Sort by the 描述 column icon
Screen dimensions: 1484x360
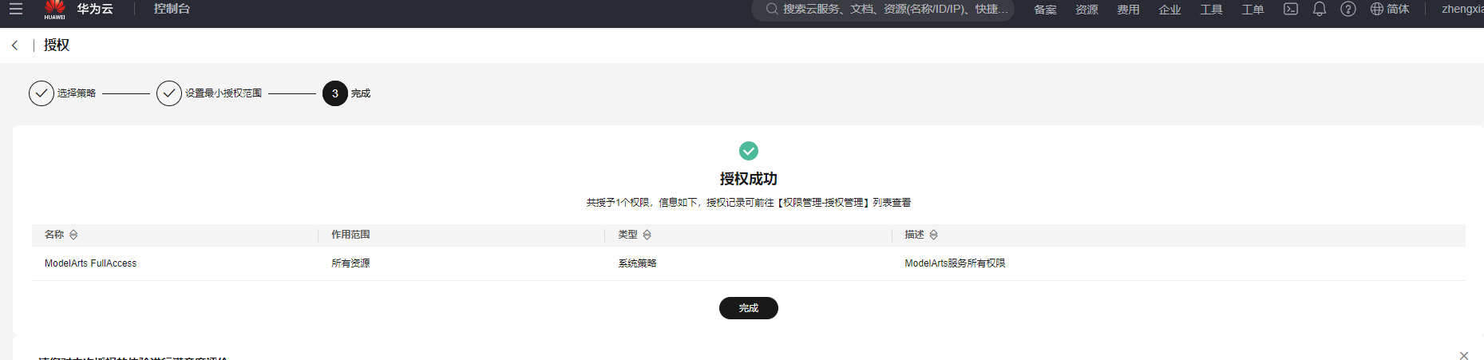coord(934,235)
